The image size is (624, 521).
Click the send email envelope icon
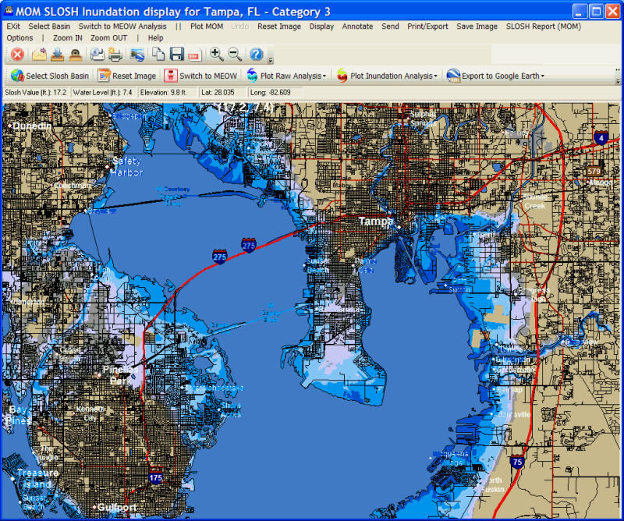click(38, 55)
